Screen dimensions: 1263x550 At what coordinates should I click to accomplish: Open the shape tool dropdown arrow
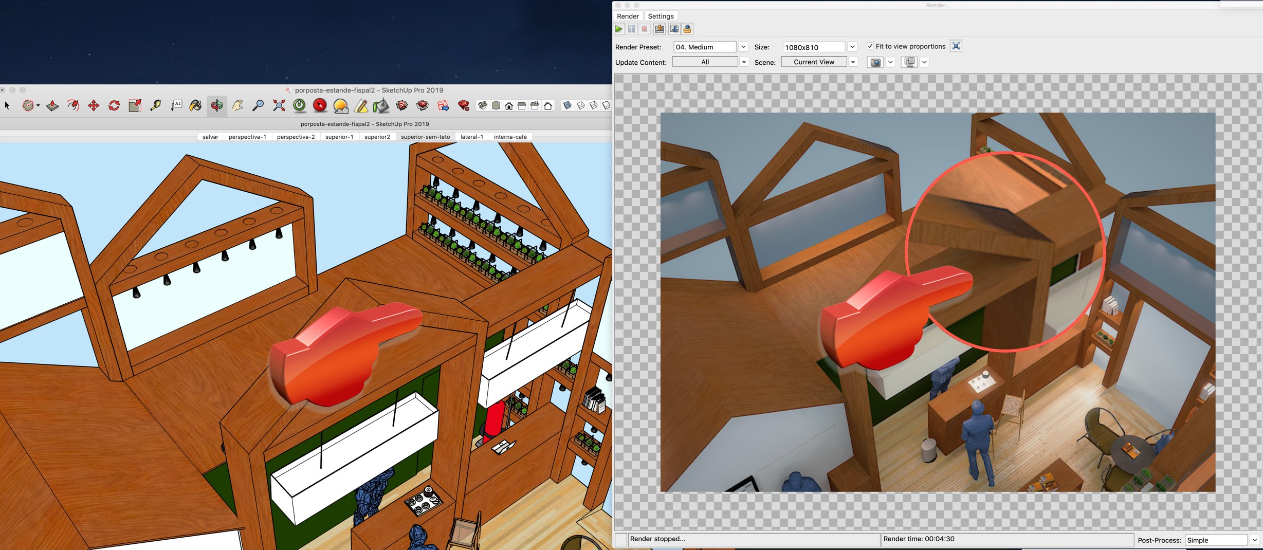[x=39, y=105]
